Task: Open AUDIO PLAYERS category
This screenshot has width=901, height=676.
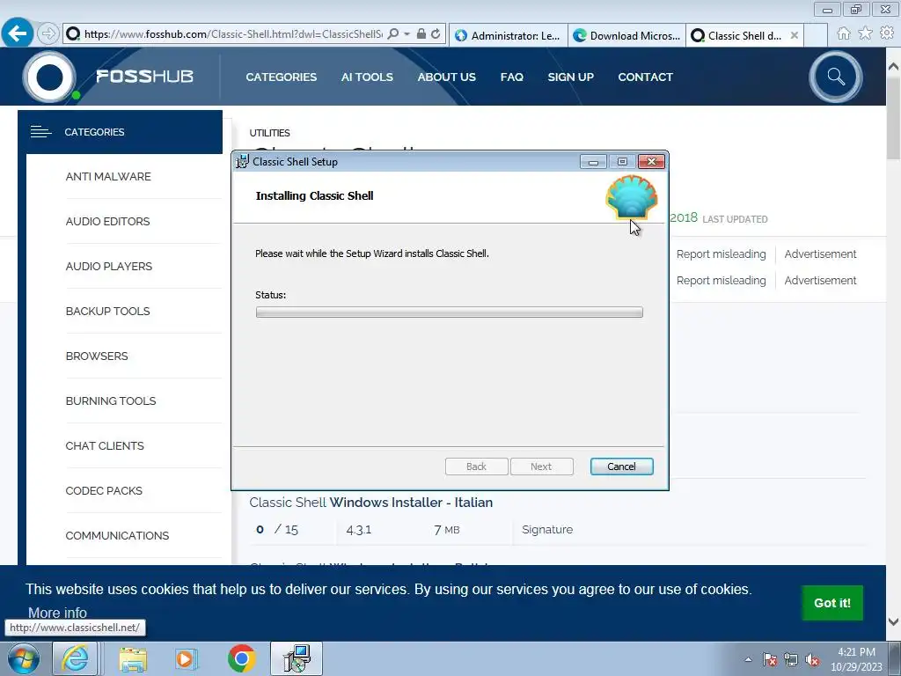Action: click(108, 266)
